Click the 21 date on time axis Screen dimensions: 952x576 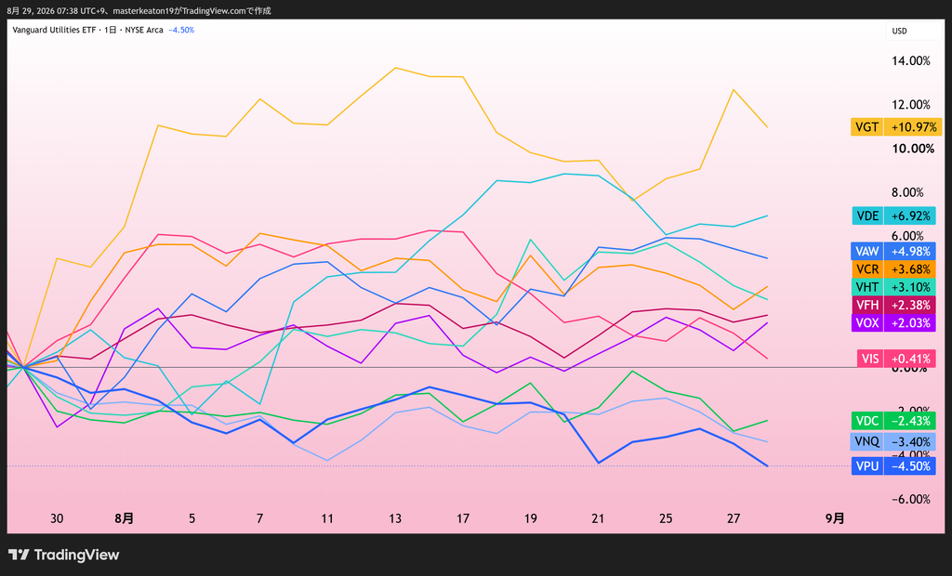pos(598,518)
